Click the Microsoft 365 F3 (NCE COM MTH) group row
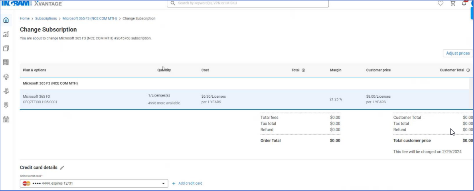This screenshot has height=191, width=474. 244,83
